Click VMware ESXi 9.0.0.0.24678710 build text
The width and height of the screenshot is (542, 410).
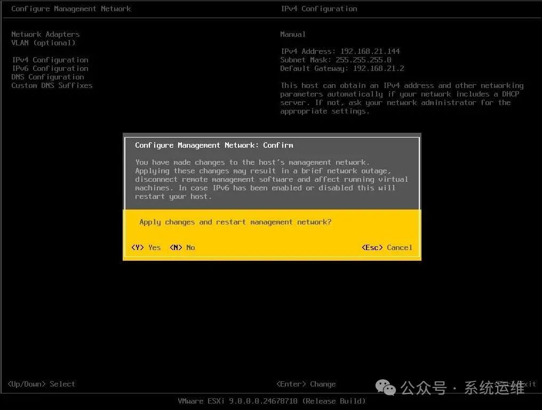point(272,401)
